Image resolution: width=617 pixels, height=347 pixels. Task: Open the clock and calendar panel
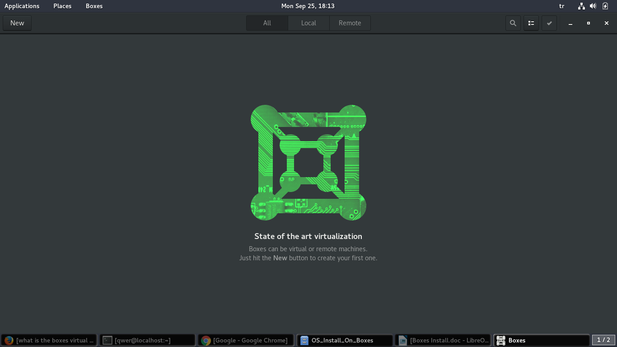click(x=308, y=6)
